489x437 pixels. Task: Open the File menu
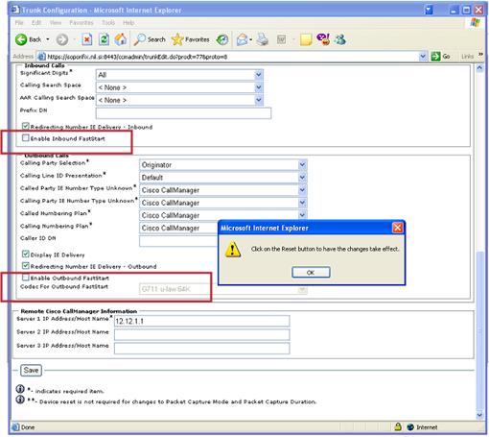coord(19,23)
